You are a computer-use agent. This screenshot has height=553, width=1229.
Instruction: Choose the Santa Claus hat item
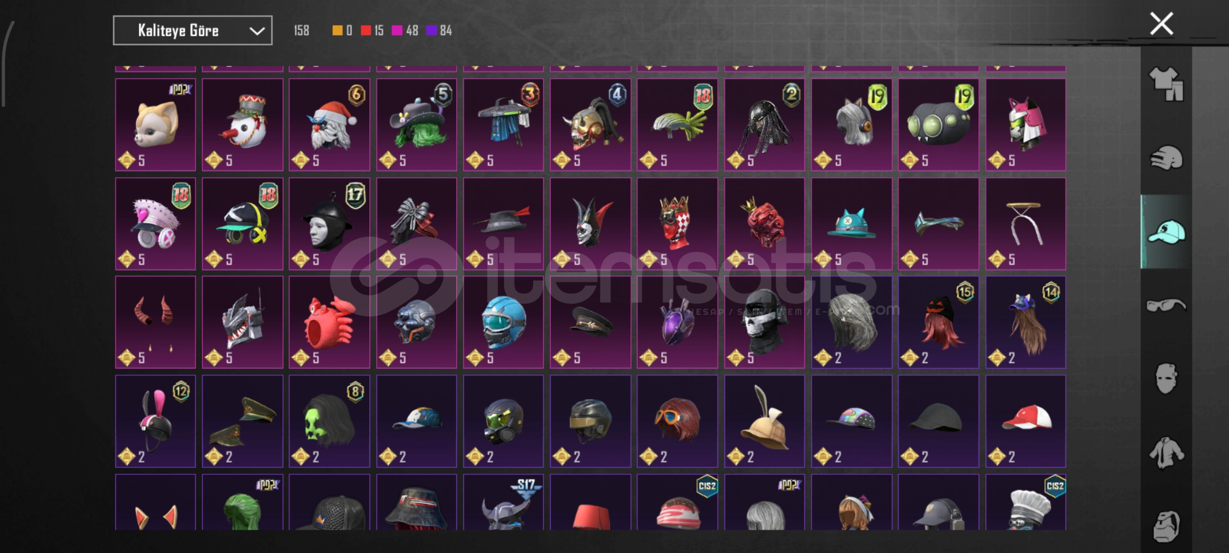click(x=329, y=124)
